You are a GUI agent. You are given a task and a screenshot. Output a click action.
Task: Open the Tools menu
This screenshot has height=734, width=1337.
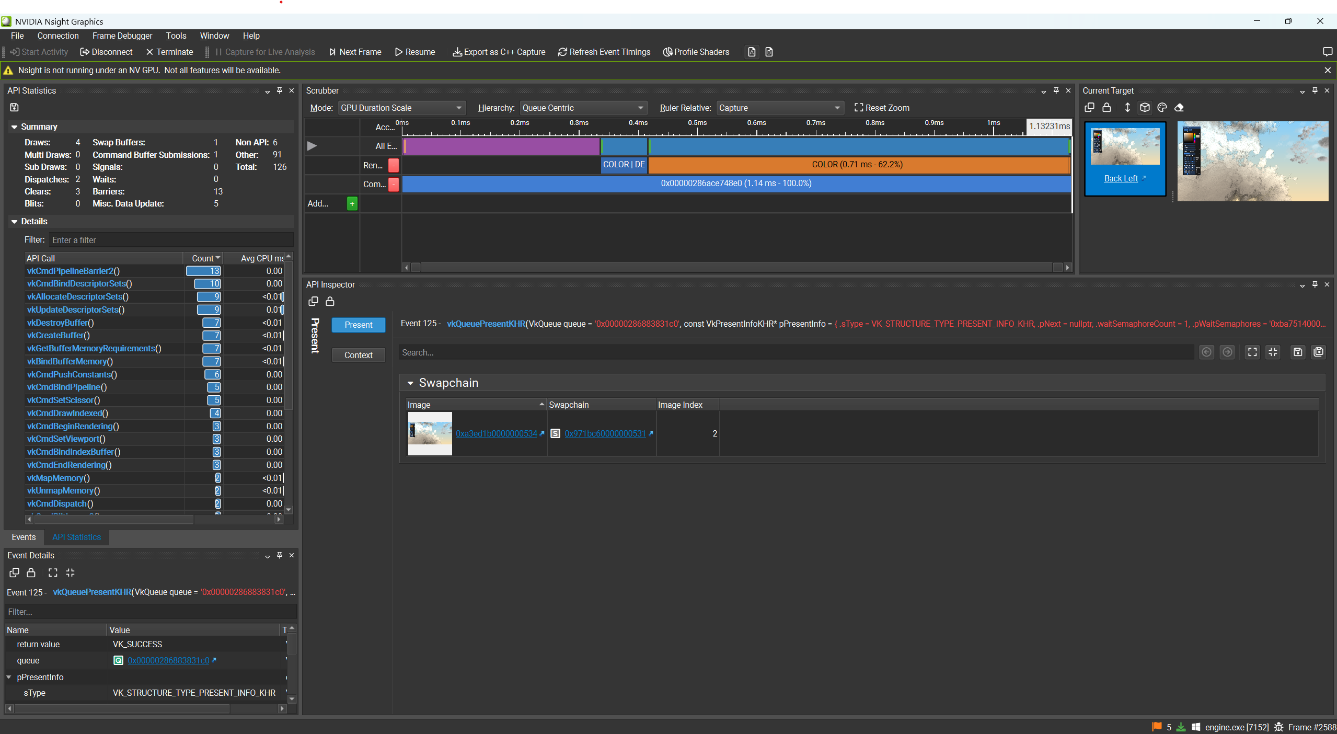176,36
